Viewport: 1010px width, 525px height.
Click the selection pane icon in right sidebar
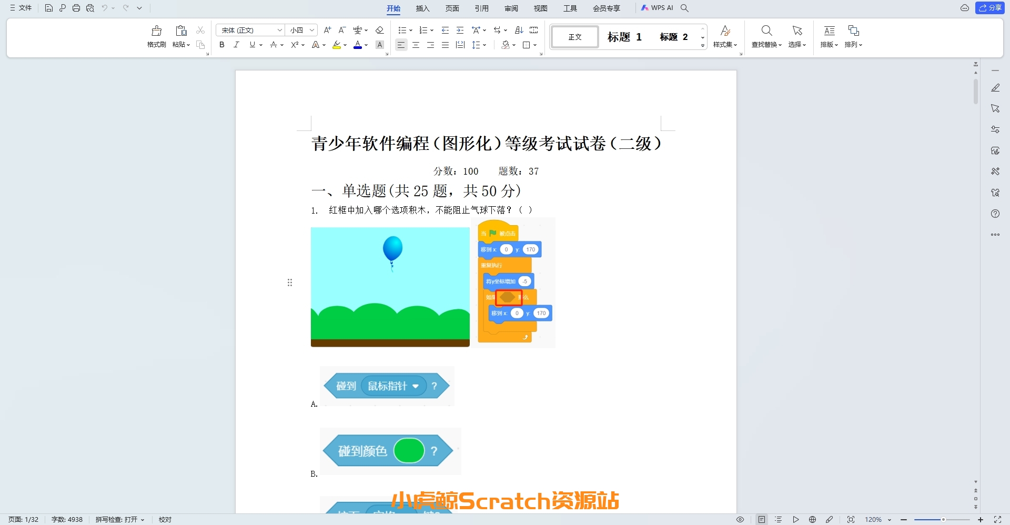995,108
